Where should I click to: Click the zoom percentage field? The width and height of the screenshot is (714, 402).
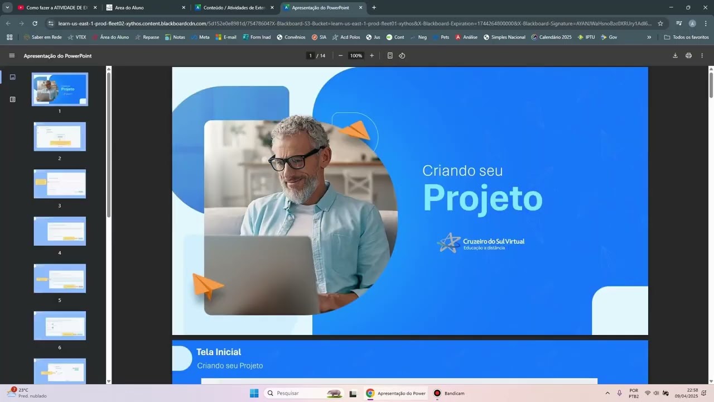coord(356,56)
